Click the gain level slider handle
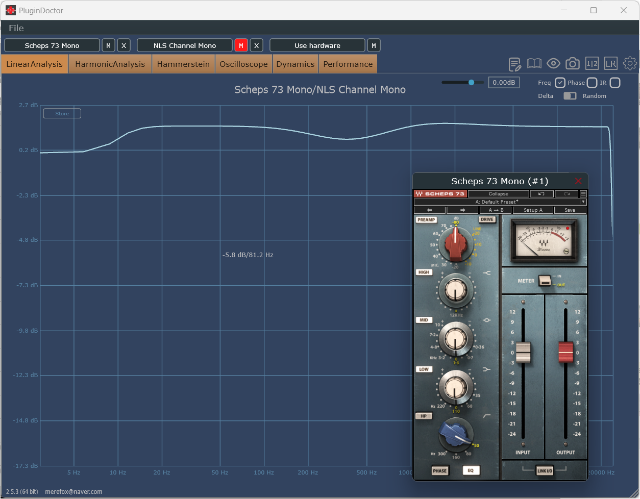 [x=471, y=82]
